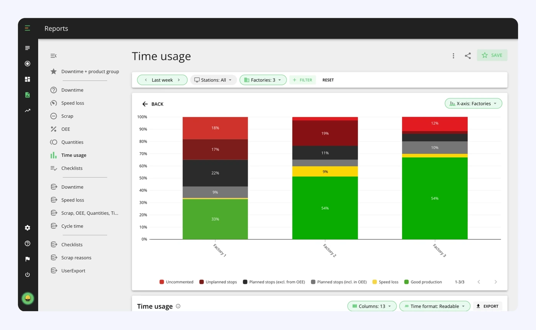Image resolution: width=536 pixels, height=330 pixels.
Task: Click the EXPORT button
Action: pyautogui.click(x=487, y=306)
